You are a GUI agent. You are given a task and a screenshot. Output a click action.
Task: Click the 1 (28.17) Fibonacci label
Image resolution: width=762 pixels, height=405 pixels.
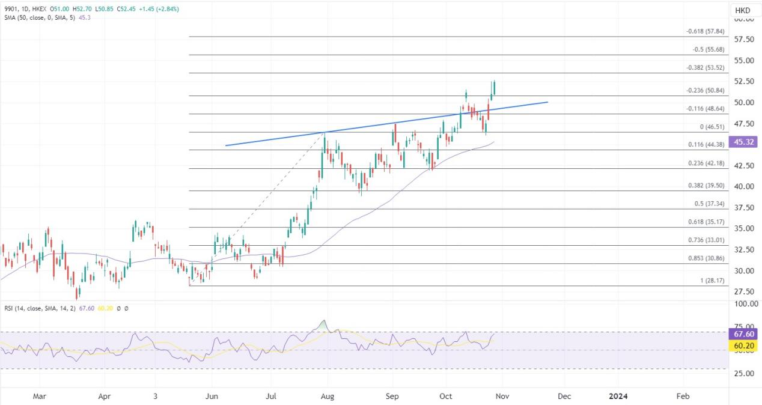click(712, 281)
